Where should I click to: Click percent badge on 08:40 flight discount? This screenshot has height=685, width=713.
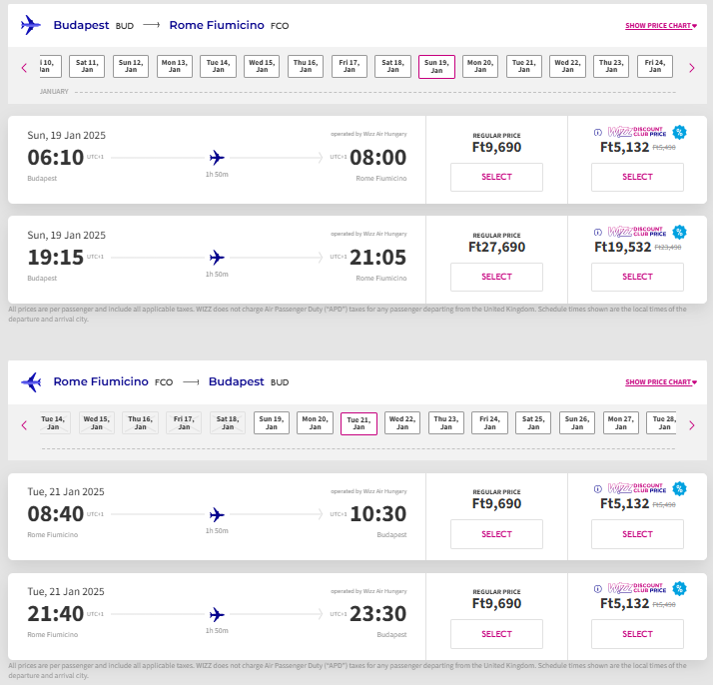679,489
